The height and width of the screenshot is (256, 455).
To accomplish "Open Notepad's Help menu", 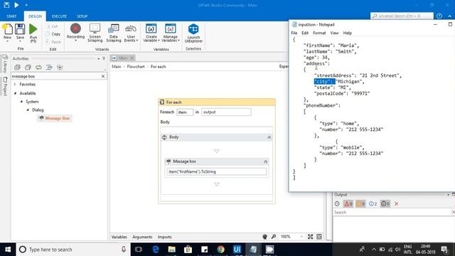I will (x=348, y=33).
